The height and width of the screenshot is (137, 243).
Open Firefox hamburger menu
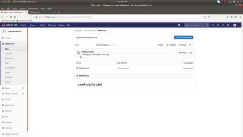(240, 17)
